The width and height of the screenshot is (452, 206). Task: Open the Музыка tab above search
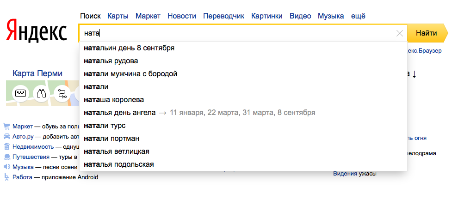click(331, 16)
